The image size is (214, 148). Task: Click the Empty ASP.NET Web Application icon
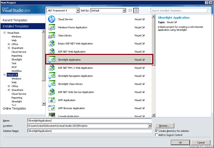(52, 43)
